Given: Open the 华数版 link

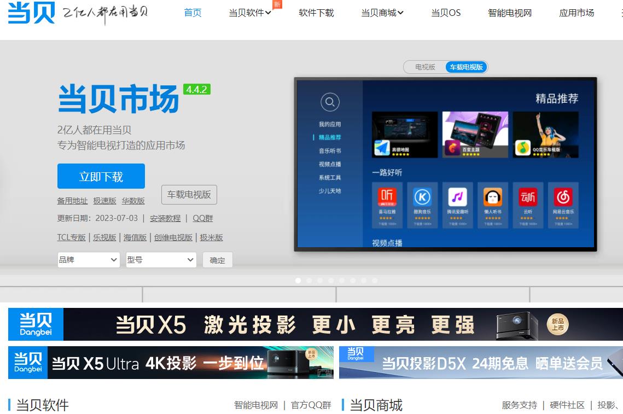Looking at the screenshot, I should point(133,201).
